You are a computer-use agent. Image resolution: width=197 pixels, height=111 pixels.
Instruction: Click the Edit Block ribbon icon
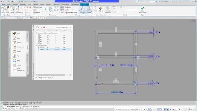3,10
